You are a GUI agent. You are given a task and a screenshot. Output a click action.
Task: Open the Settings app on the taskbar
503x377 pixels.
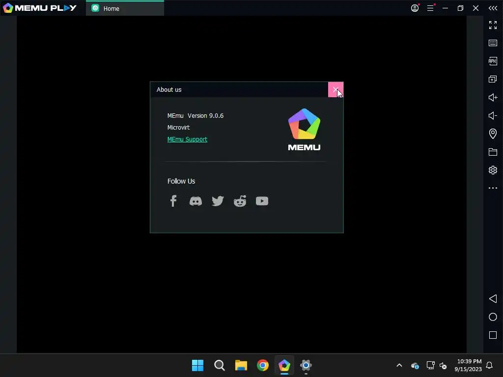point(306,365)
